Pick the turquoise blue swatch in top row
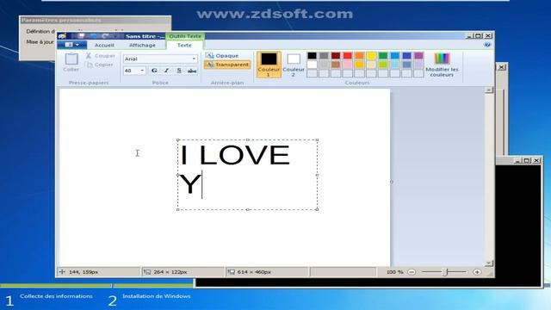 (395, 55)
